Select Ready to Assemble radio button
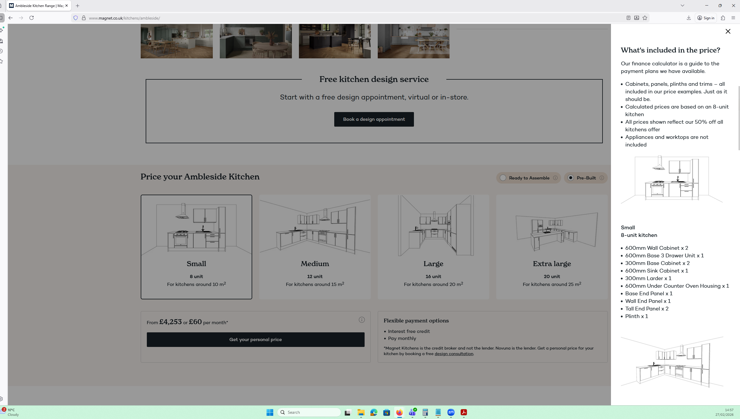The width and height of the screenshot is (740, 419). click(503, 178)
